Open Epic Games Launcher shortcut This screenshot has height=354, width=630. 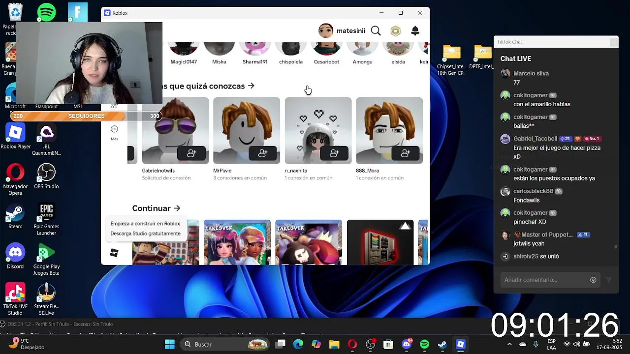tap(46, 219)
